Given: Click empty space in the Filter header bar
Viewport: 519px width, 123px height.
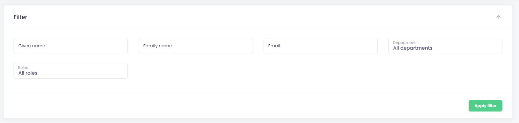Looking at the screenshot, I should click(x=257, y=17).
